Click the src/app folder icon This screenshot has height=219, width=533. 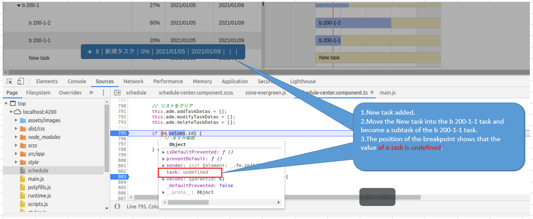[x=23, y=154]
